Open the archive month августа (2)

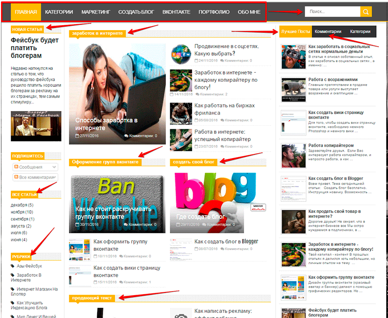point(21,226)
